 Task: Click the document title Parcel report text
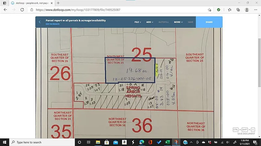[76, 20]
